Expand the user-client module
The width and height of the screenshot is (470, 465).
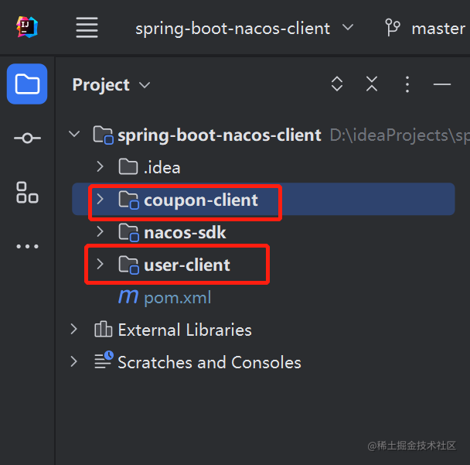point(100,264)
